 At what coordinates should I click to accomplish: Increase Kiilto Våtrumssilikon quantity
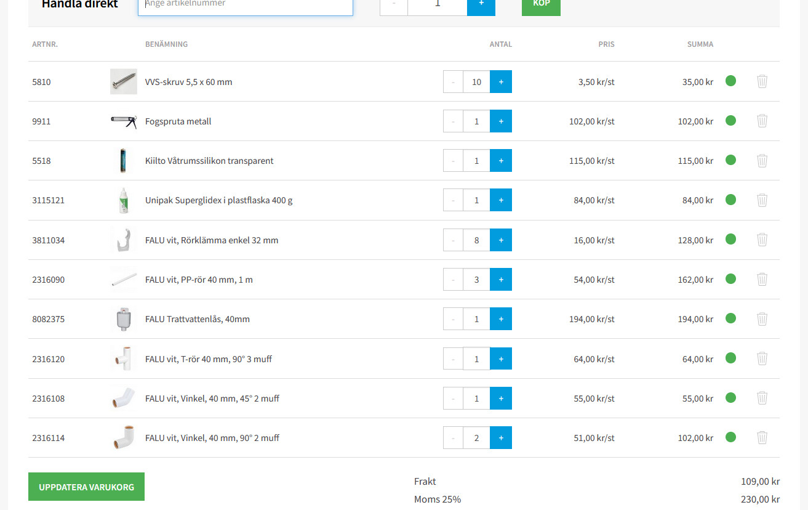click(501, 161)
